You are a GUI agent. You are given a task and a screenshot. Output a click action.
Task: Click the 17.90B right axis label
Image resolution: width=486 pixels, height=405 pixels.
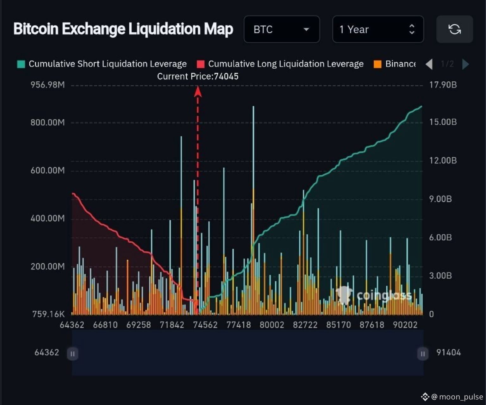(443, 85)
